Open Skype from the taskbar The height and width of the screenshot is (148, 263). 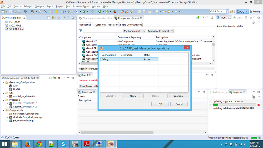[63, 144]
